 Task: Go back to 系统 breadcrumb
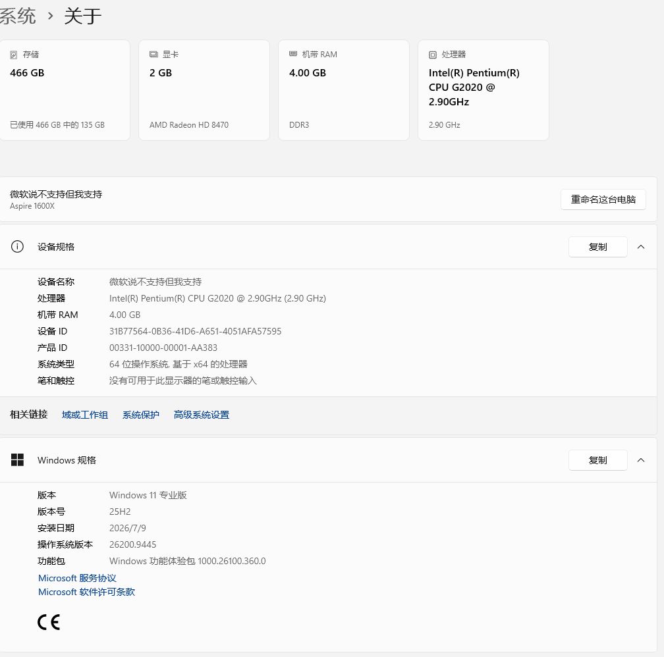pos(18,16)
